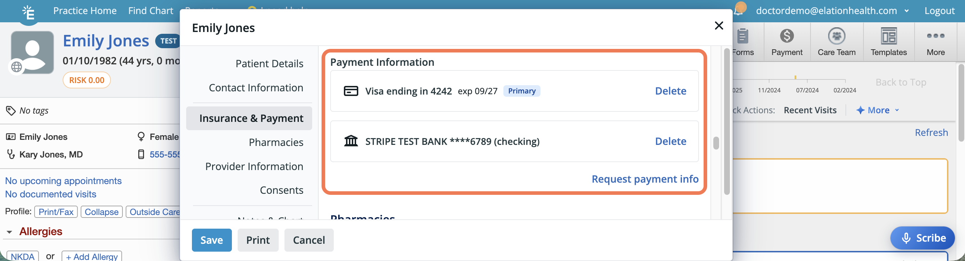
Task: Select the Patient Details sidebar item
Action: (x=269, y=64)
